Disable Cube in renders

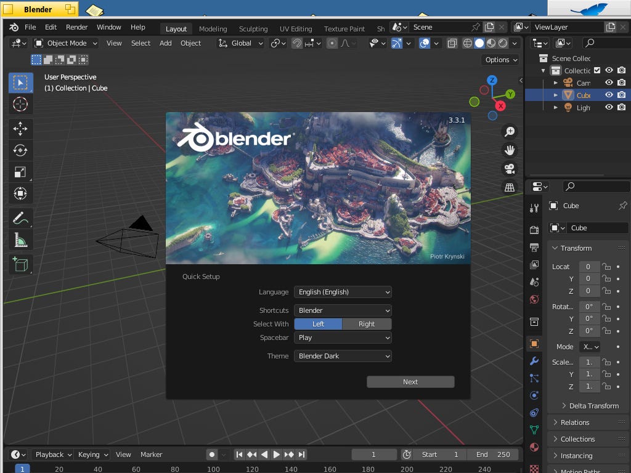[x=622, y=95]
